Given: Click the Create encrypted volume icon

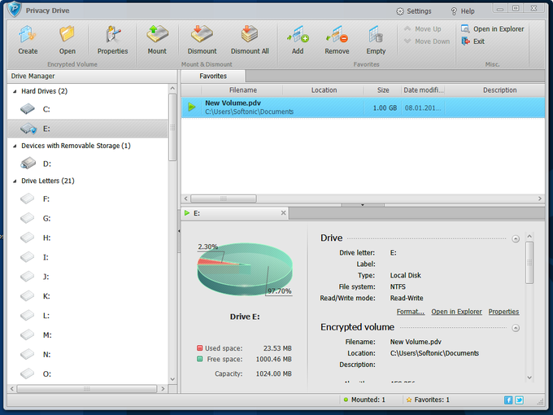Looking at the screenshot, I should [28, 35].
